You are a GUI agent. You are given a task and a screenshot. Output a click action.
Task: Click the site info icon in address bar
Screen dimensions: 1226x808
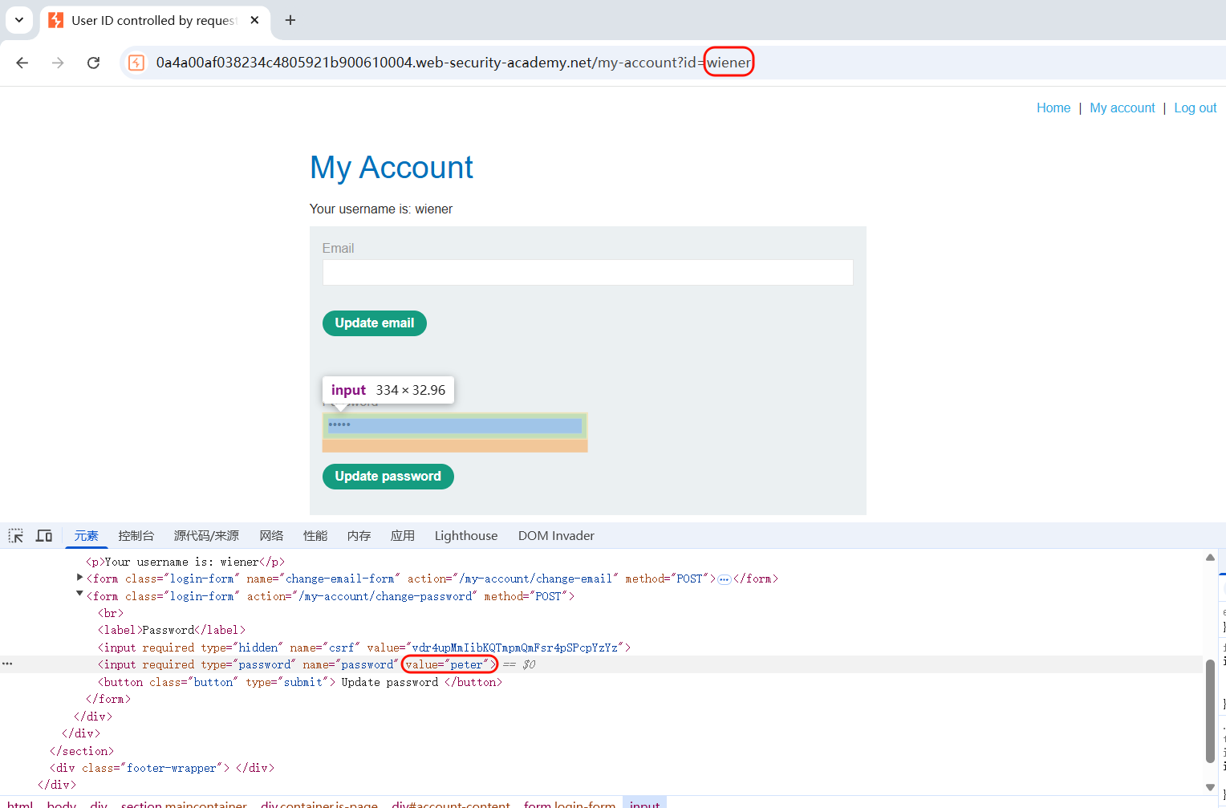(136, 63)
